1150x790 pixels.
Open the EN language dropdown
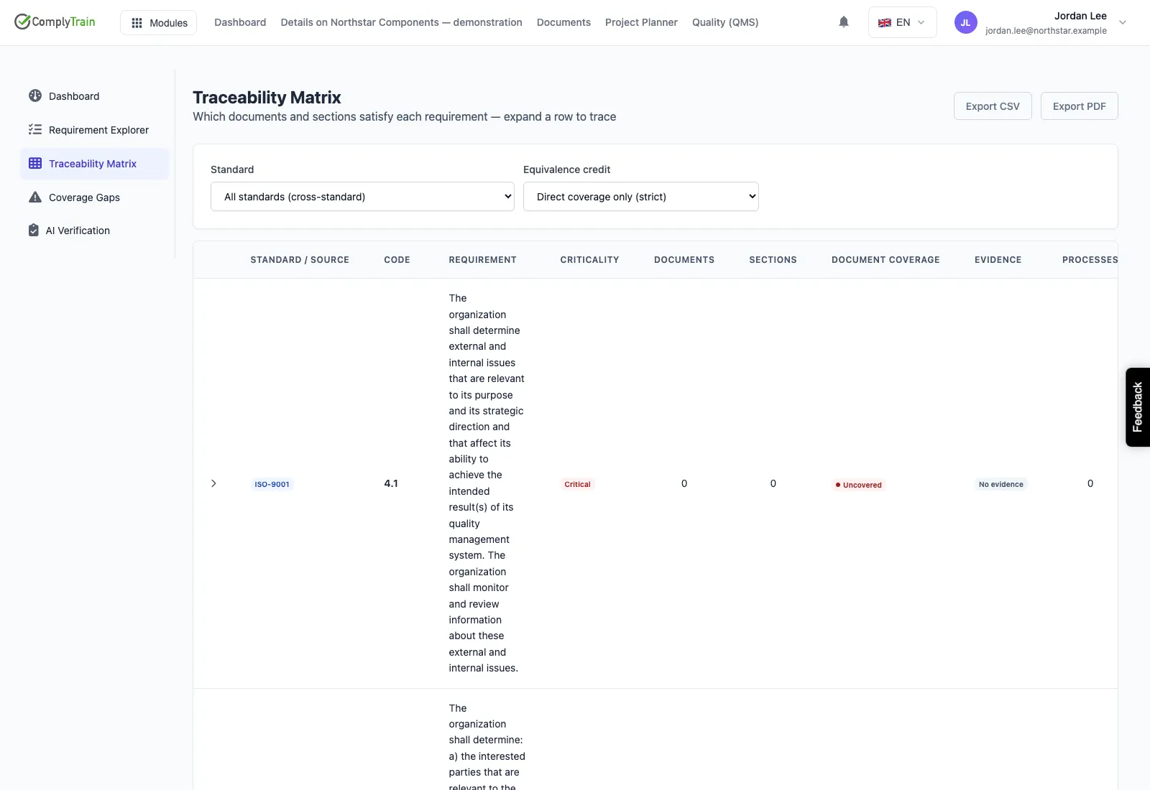tap(902, 22)
